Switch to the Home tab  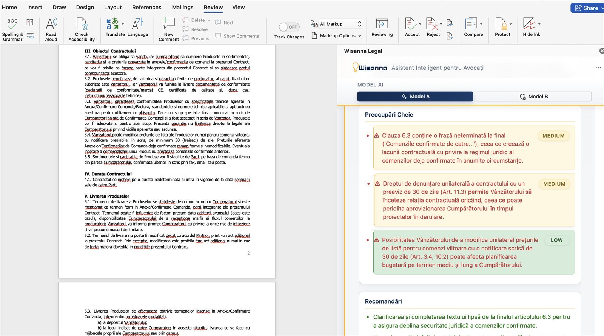tap(9, 7)
